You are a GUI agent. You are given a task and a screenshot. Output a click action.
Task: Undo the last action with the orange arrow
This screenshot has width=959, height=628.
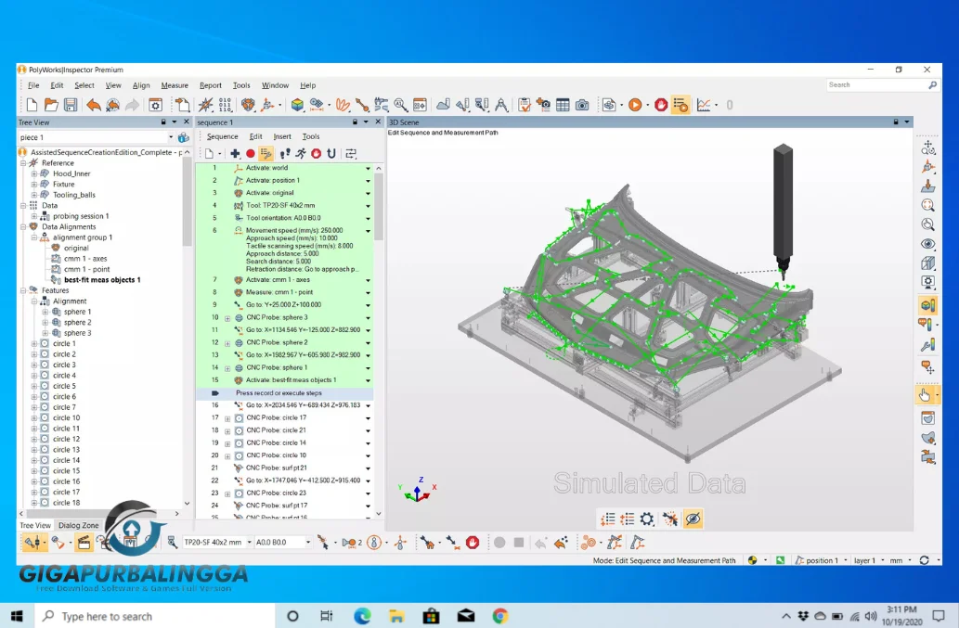pos(94,105)
